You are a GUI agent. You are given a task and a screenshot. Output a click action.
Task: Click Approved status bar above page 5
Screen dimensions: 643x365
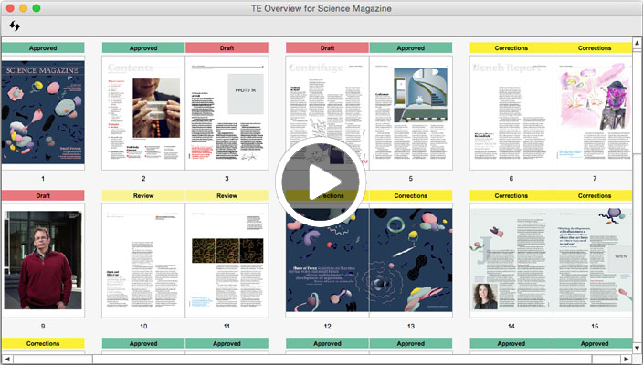[x=410, y=48]
